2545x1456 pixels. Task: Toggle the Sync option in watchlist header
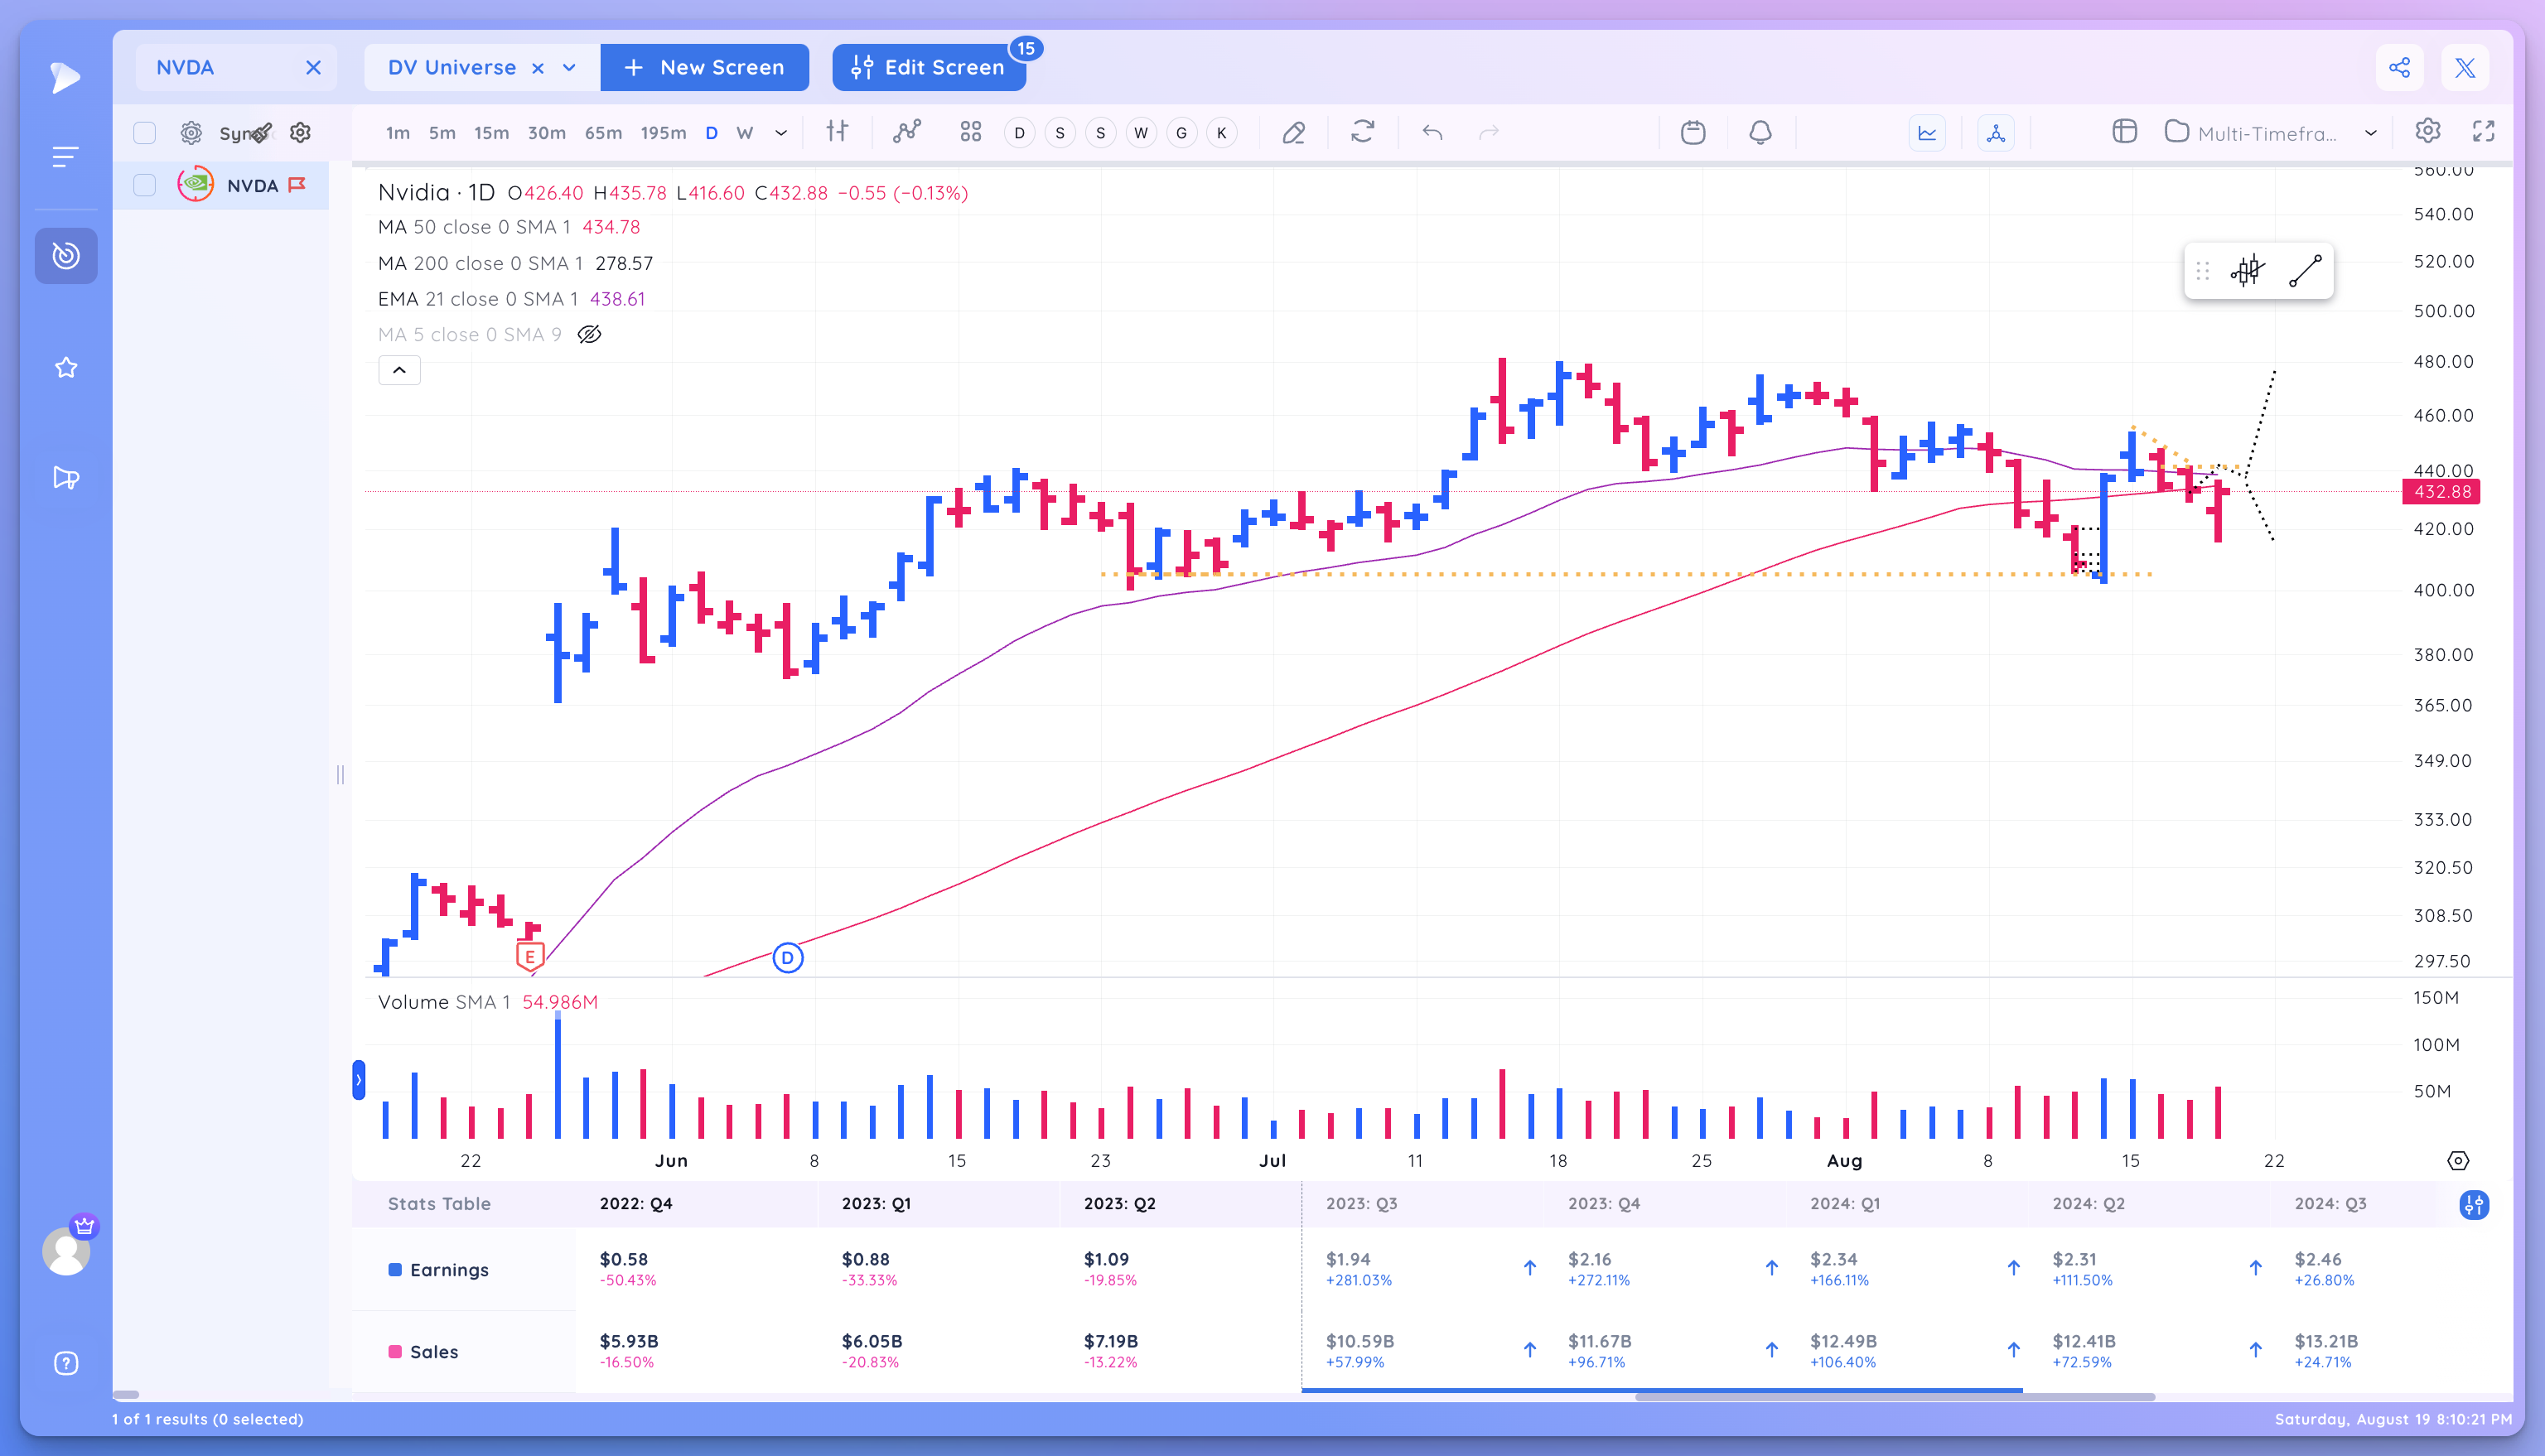point(244,133)
